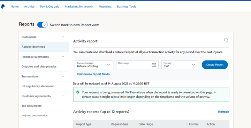The image size is (251, 128).
Task: Expand the Customer agreements chevron
Action: click(63, 96)
